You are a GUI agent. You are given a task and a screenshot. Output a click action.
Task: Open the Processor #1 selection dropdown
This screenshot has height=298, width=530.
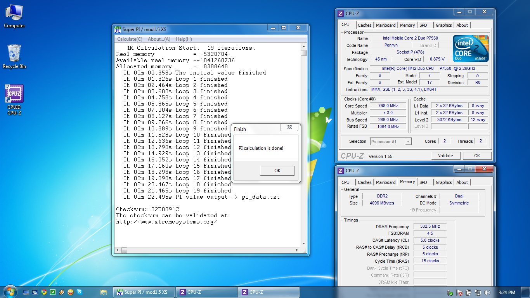coord(390,142)
